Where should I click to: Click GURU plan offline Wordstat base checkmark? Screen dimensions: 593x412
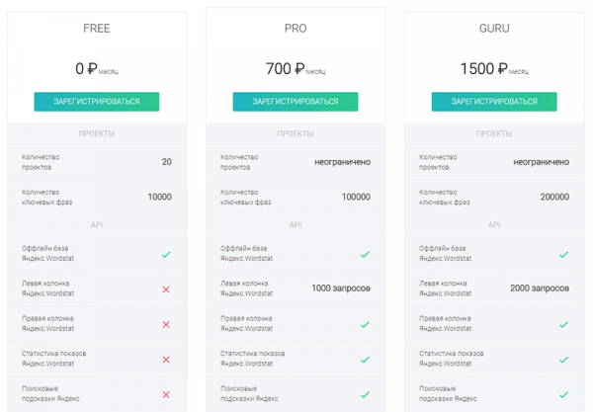[564, 254]
